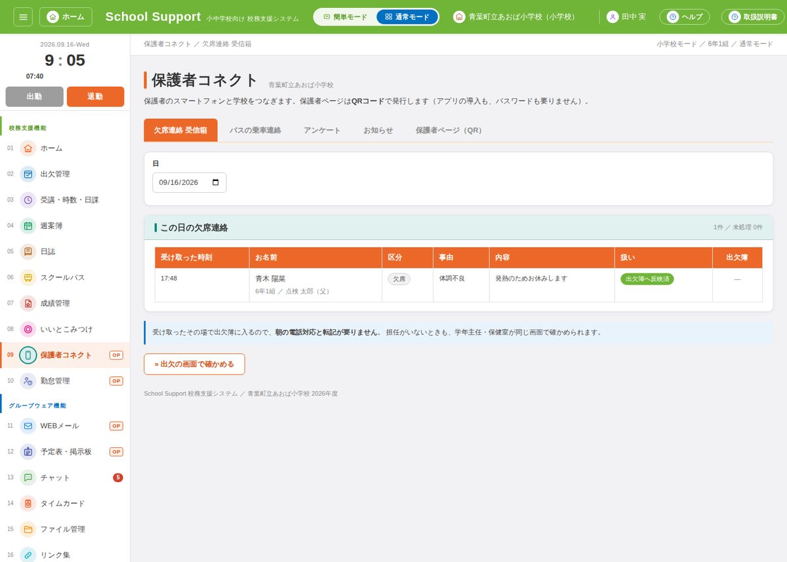Click the WEBメール envelope icon

pos(28,426)
